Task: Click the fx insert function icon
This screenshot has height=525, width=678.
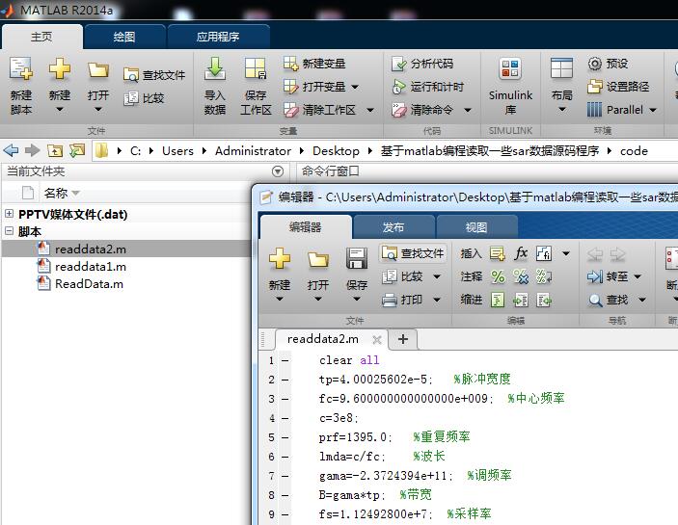Action: pyautogui.click(x=521, y=253)
